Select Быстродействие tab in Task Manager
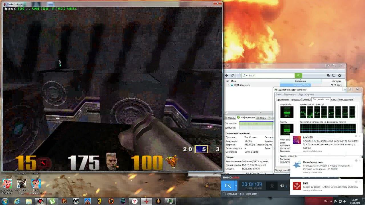The height and width of the screenshot is (205, 365). 321,99
